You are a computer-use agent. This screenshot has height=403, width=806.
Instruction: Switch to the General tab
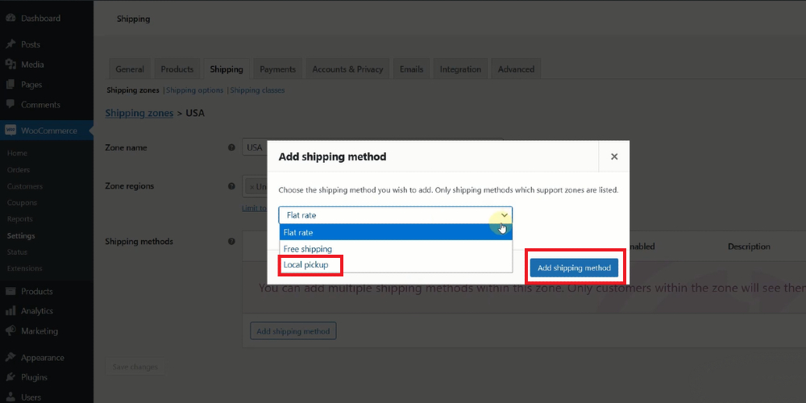pos(130,69)
